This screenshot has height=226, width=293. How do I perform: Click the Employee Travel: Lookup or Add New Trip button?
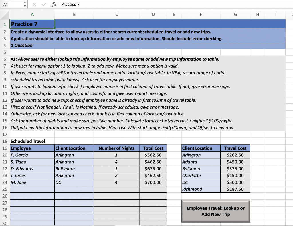tap(215, 211)
